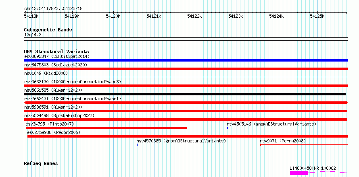The image size is (359, 177).
Task: Click the Cytogenetic Bands track title
Action: 48,30
